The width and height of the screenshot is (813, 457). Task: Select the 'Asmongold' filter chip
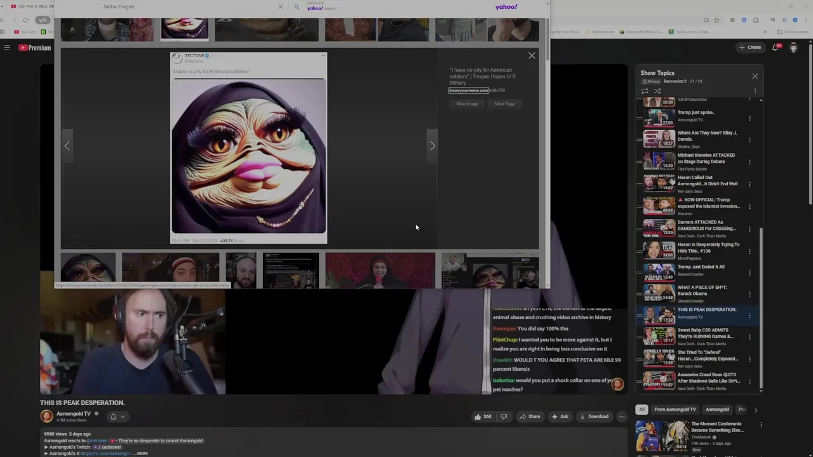(717, 409)
